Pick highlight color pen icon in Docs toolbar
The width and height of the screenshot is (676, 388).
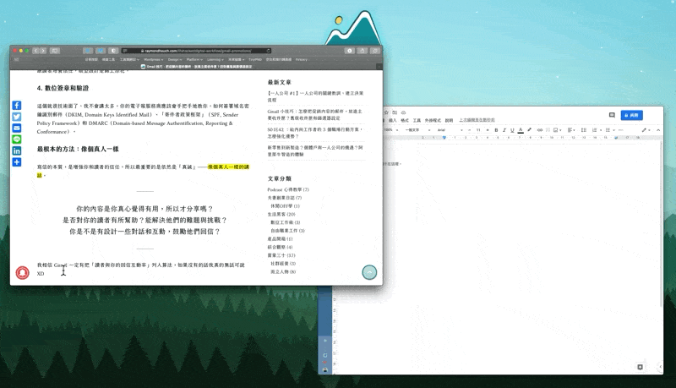[x=530, y=130]
